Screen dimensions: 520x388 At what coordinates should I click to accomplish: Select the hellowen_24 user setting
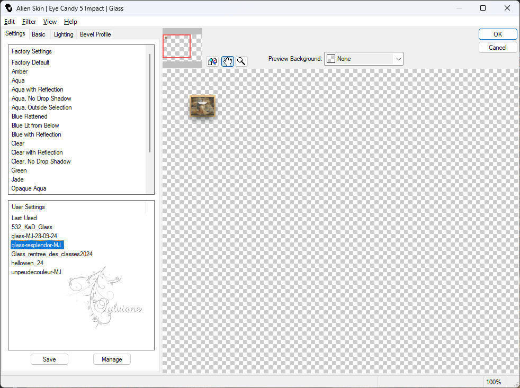pos(27,263)
